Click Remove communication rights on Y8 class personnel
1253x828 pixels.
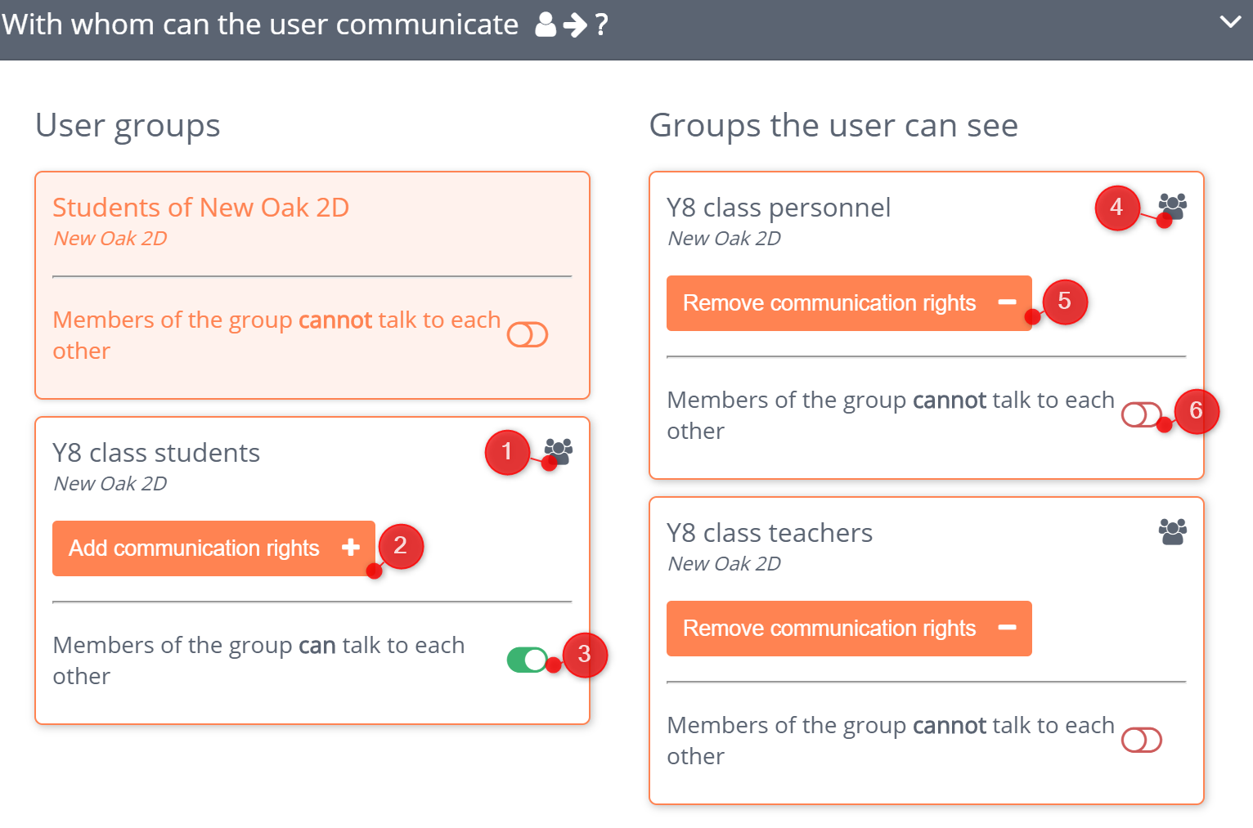tap(849, 302)
